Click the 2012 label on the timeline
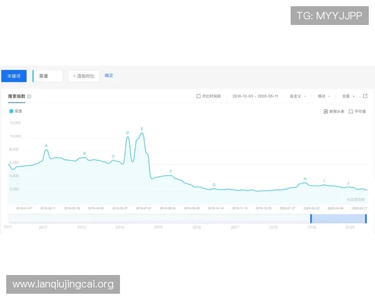The height and width of the screenshot is (300, 375). tap(43, 227)
